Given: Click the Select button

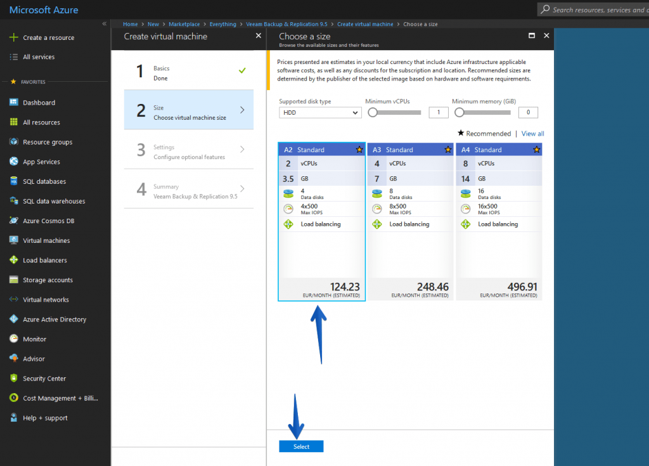Looking at the screenshot, I should (x=301, y=446).
